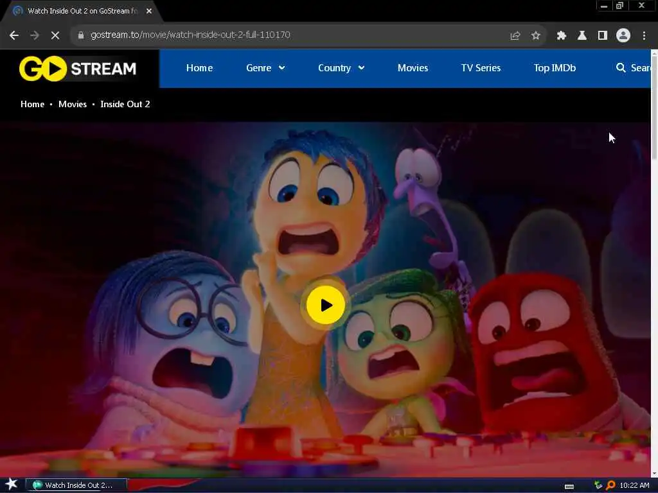Screen dimensions: 658x493
Task: Open the profile avatar menu
Action: 623,35
